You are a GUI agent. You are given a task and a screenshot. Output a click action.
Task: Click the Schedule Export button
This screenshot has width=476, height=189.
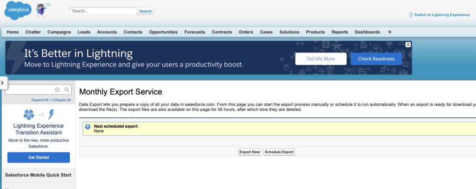coord(279,152)
